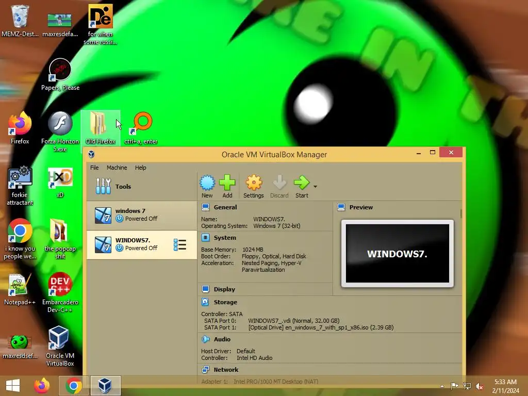The height and width of the screenshot is (396, 528).
Task: Select the Recycle Bin desktop icon
Action: point(20,20)
